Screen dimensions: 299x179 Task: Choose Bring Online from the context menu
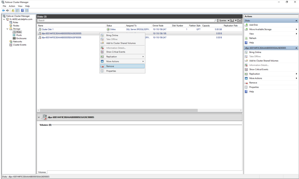click(112, 35)
